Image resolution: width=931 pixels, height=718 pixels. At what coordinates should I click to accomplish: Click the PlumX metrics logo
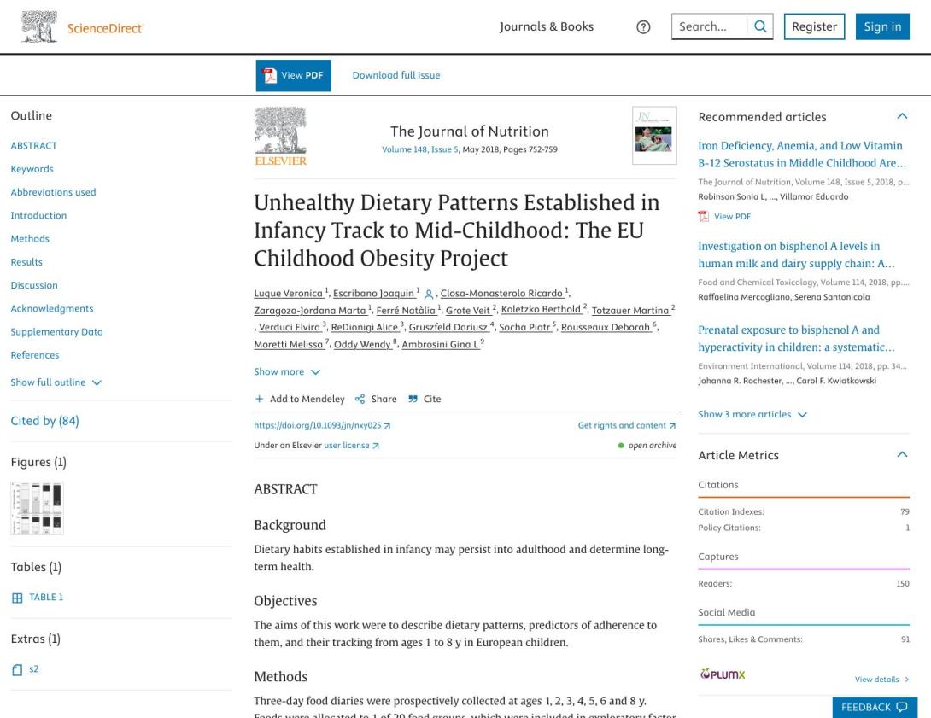tap(723, 674)
